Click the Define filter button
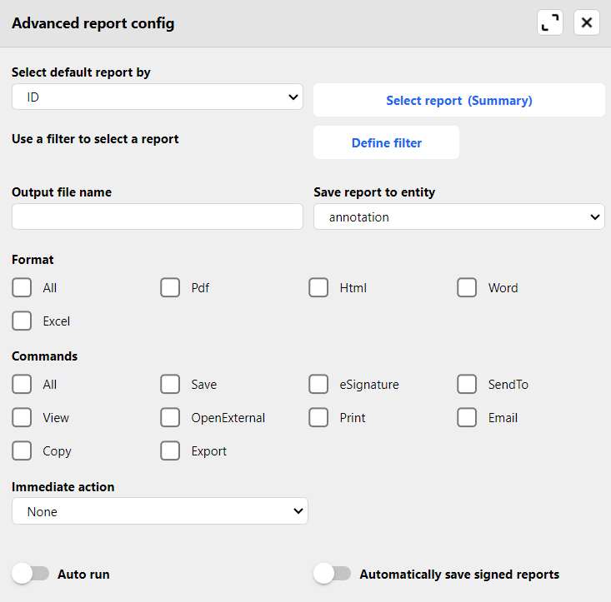Image resolution: width=611 pixels, height=602 pixels. tap(386, 143)
